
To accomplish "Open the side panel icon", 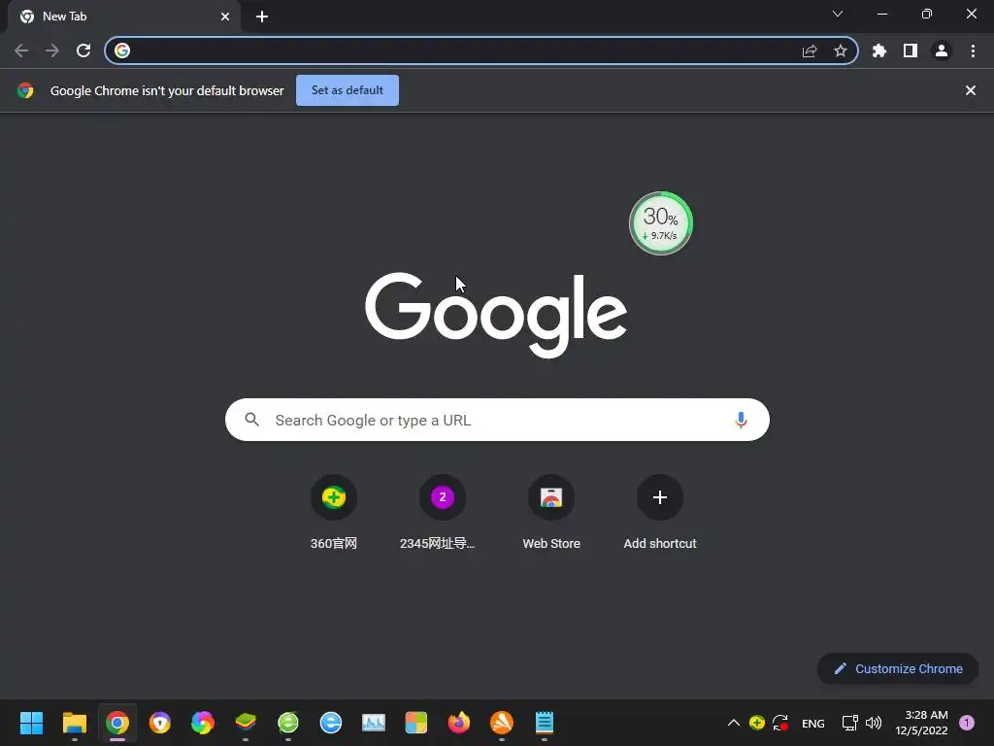I will [911, 51].
